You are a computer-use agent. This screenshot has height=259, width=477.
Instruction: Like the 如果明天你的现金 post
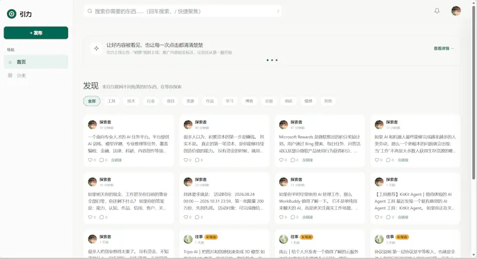[92, 217]
